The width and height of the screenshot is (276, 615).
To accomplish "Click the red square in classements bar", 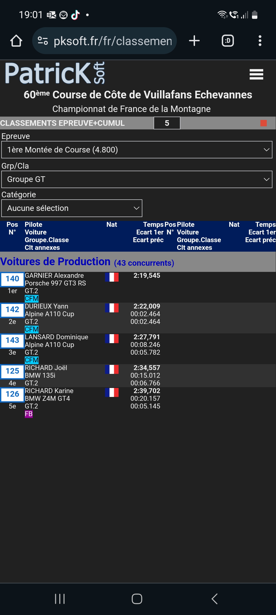I will click(263, 123).
